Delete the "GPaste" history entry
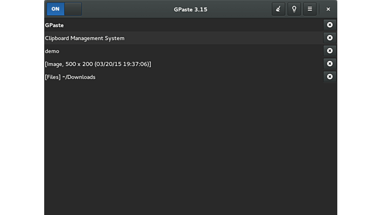The width and height of the screenshot is (382, 215). [x=330, y=25]
